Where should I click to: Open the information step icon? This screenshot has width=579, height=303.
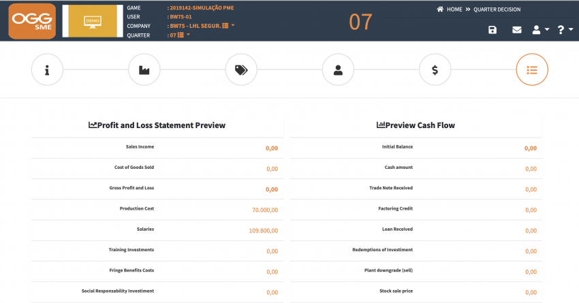tap(47, 69)
